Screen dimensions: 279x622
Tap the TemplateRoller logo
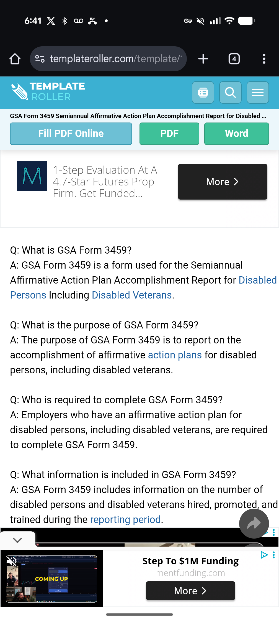point(48,91)
